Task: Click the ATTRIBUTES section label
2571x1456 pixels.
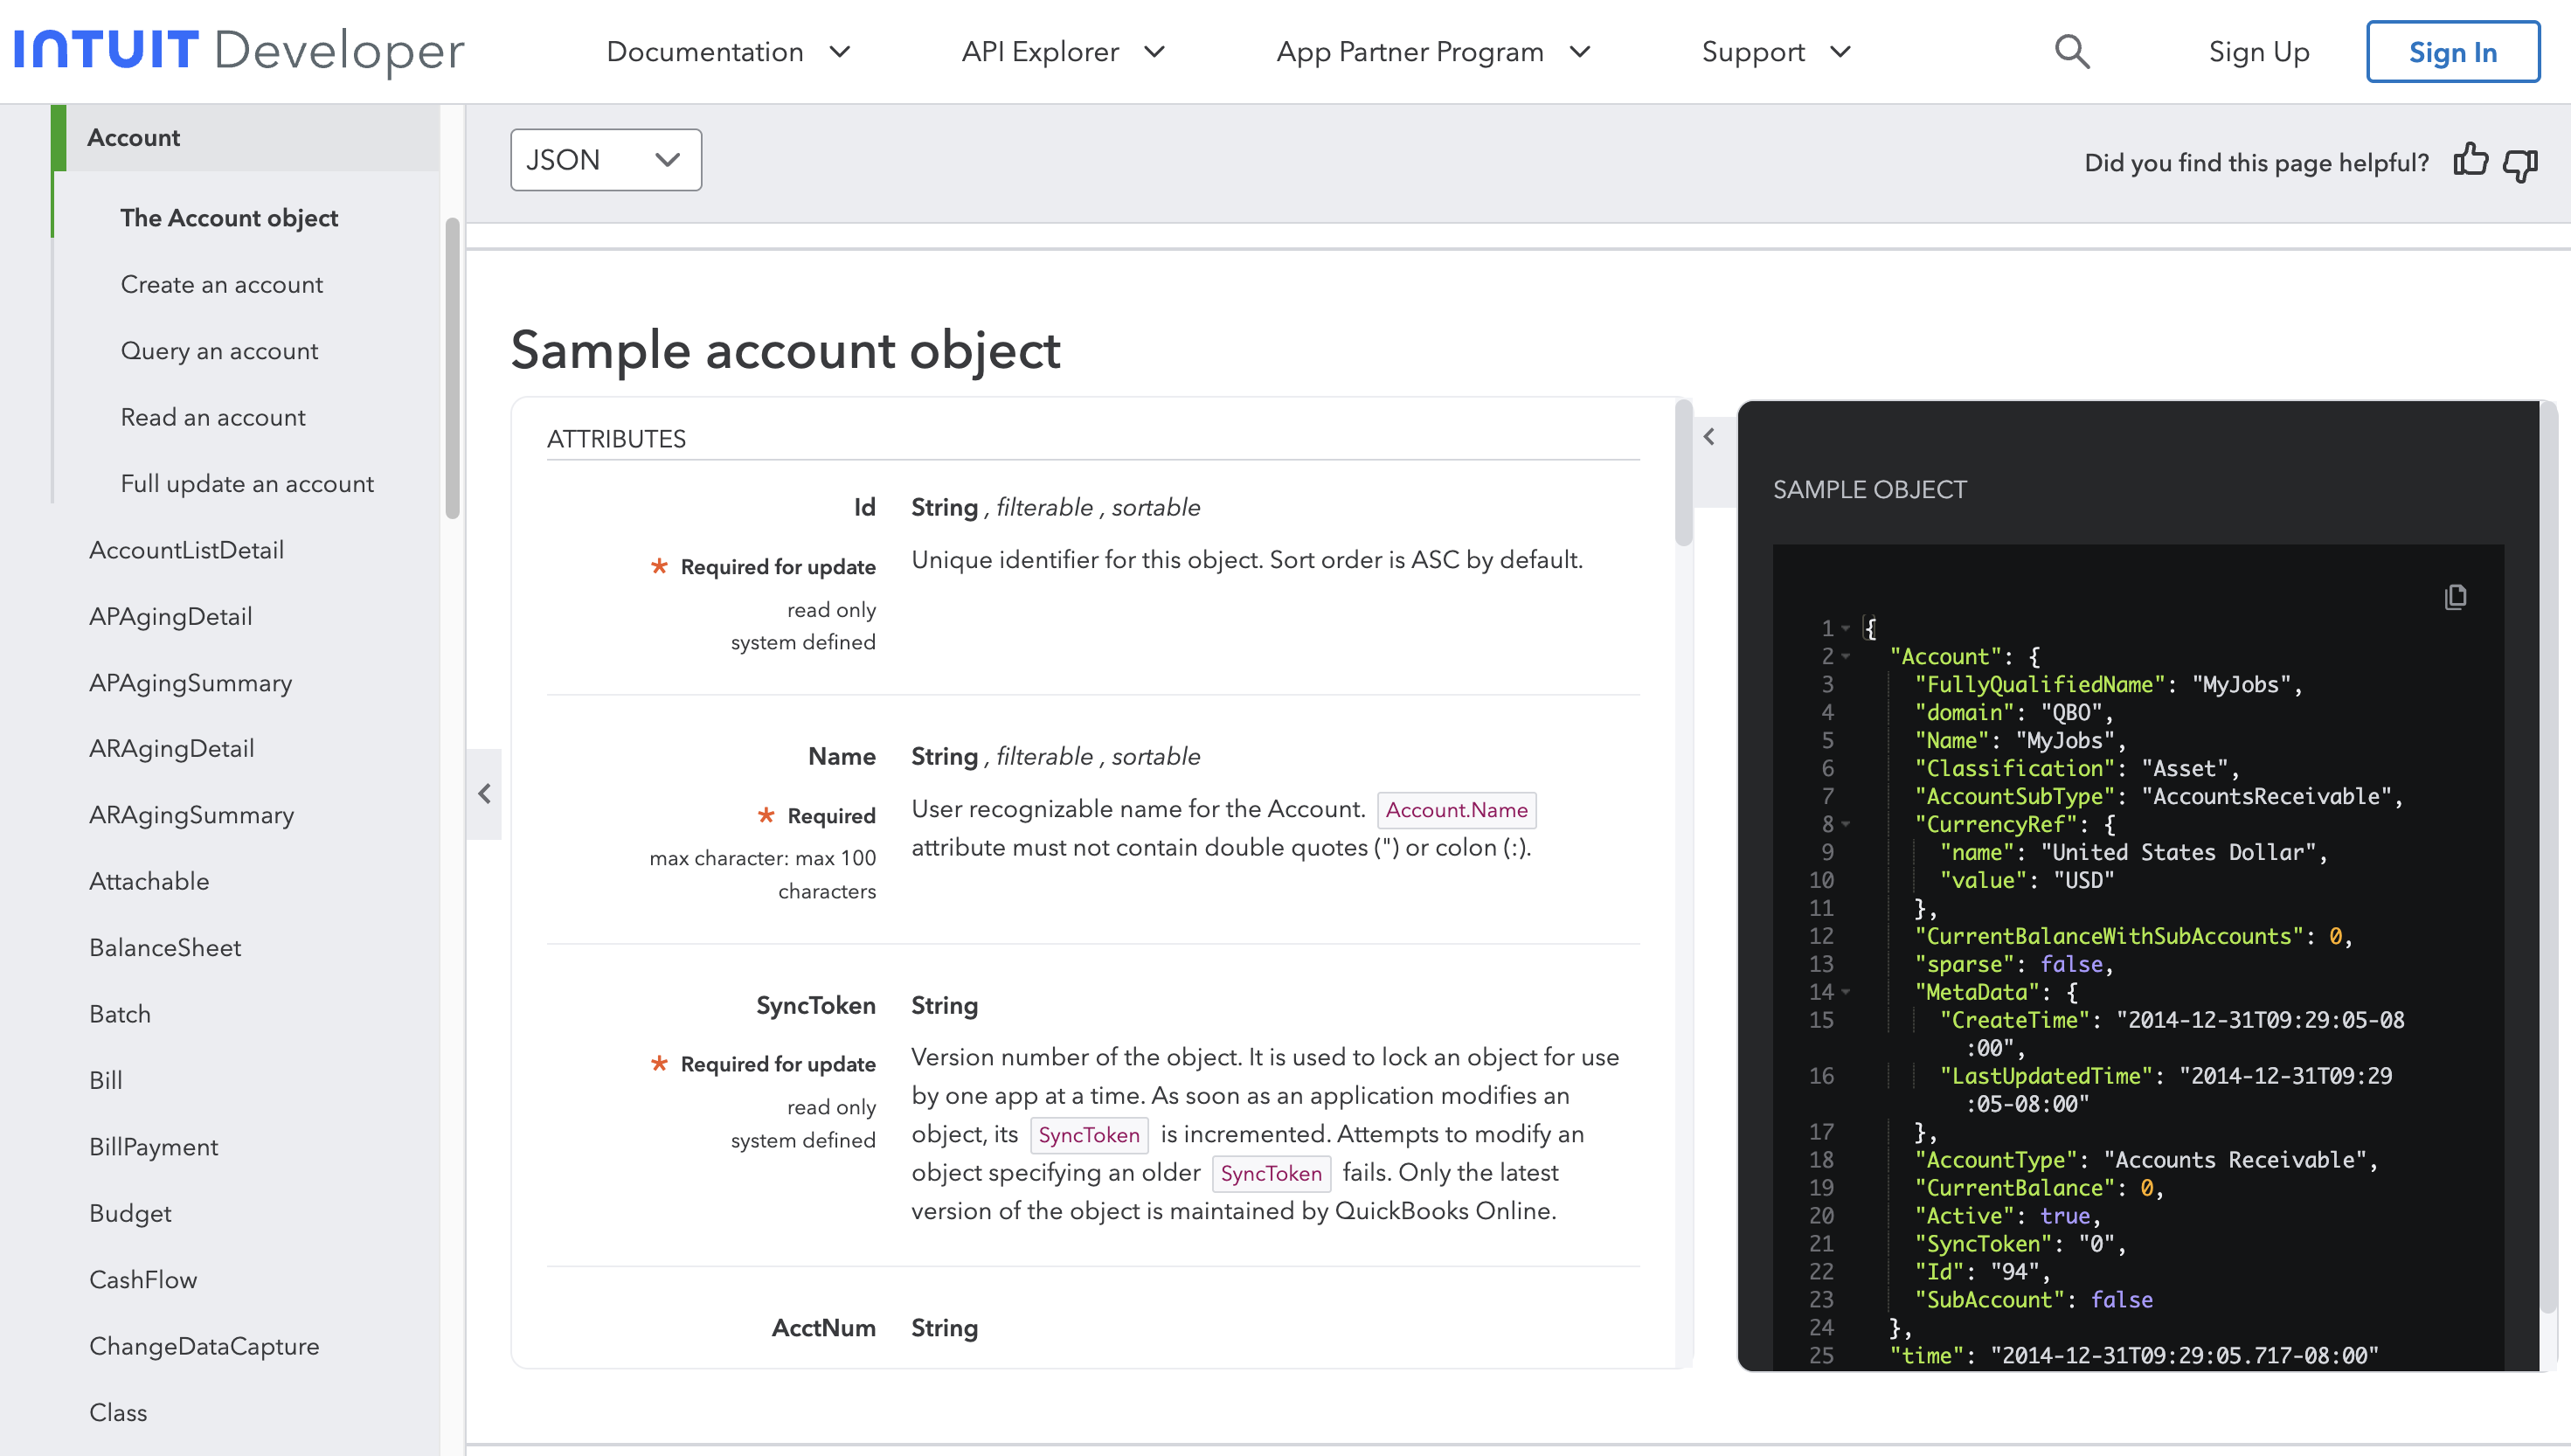Action: click(x=617, y=439)
